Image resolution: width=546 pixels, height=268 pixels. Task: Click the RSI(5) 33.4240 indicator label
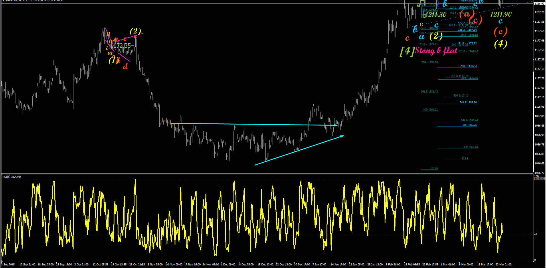pyautogui.click(x=12, y=177)
